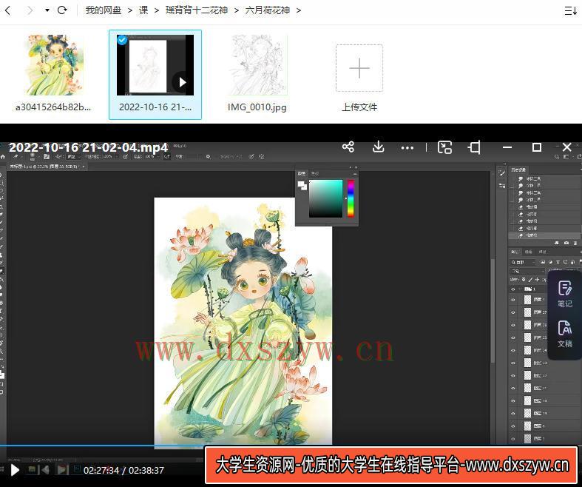Toggle visibility of the layer group row
This screenshot has width=582, height=487.
[513, 289]
